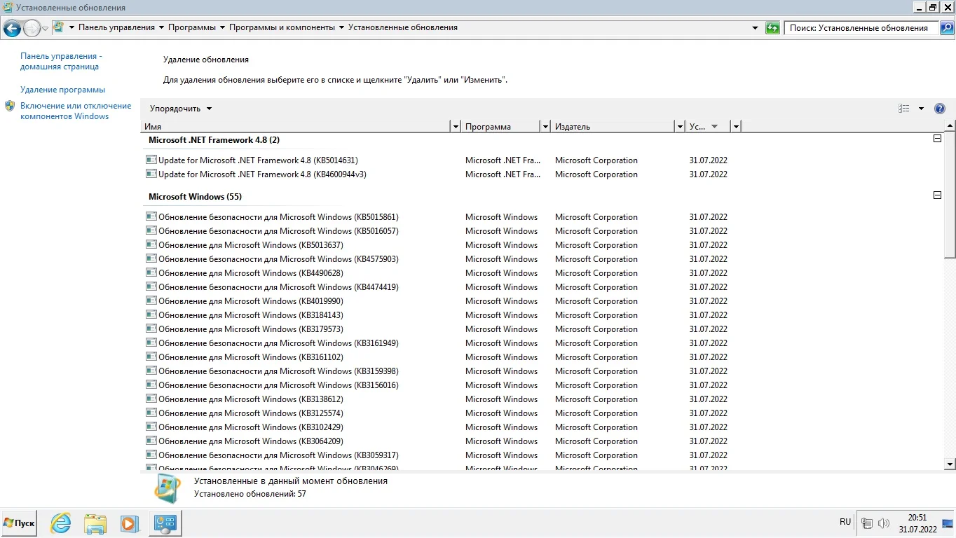
Task: Click the icon of update KB3125574
Action: click(x=151, y=413)
